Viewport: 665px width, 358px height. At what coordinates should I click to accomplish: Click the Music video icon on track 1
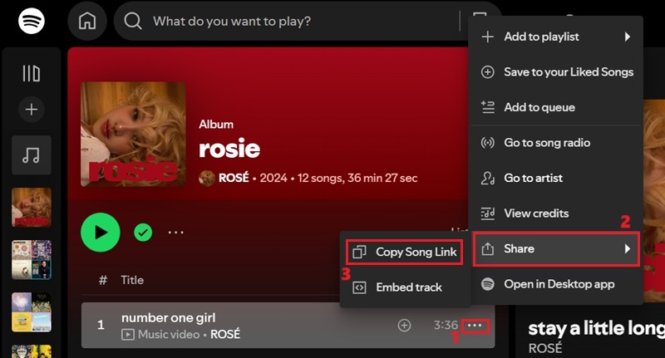(x=127, y=335)
